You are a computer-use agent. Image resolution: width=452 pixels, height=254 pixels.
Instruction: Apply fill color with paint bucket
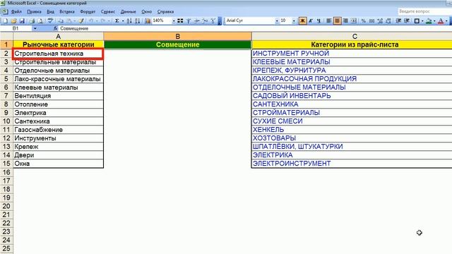pyautogui.click(x=429, y=20)
